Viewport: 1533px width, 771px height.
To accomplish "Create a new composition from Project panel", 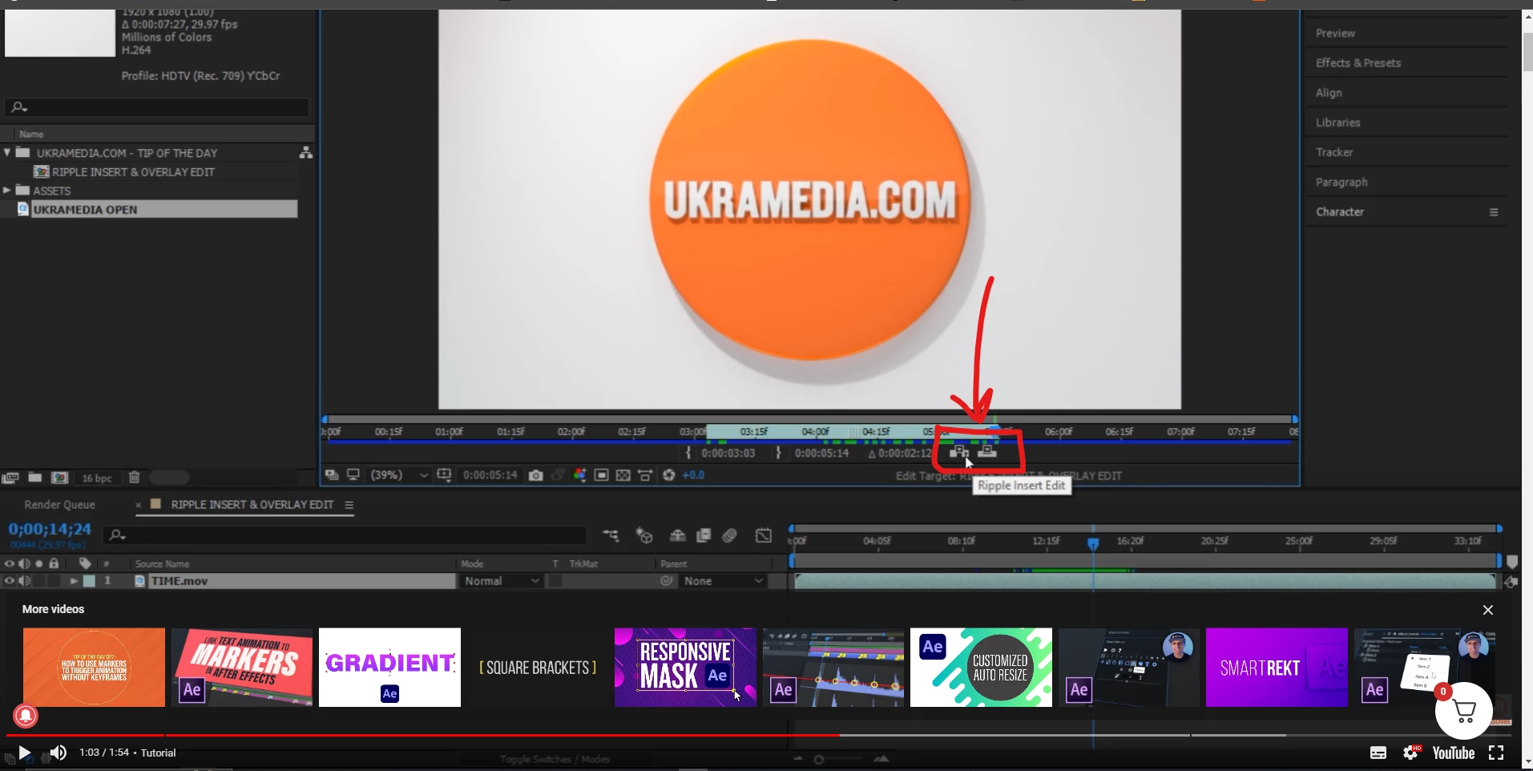I will tap(60, 478).
